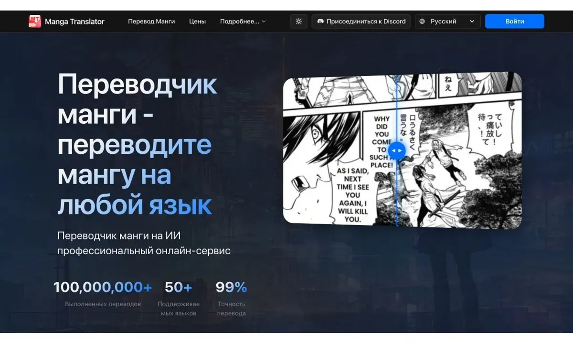Click the Выполненных переводов label
This screenshot has height=344, width=573.
103,304
